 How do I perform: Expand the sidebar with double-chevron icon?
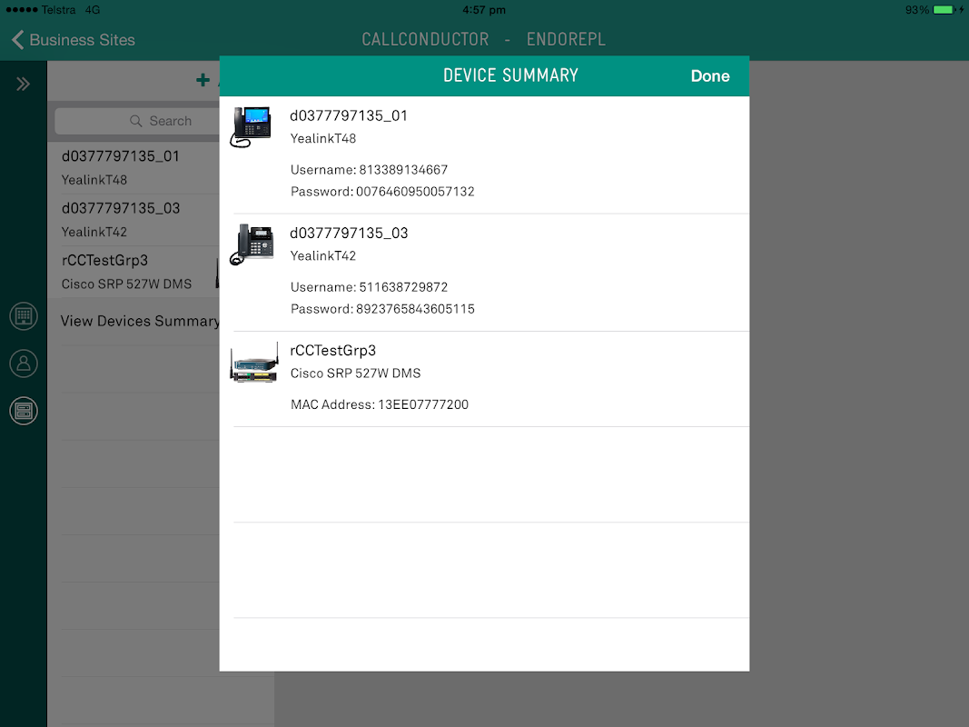click(x=23, y=85)
